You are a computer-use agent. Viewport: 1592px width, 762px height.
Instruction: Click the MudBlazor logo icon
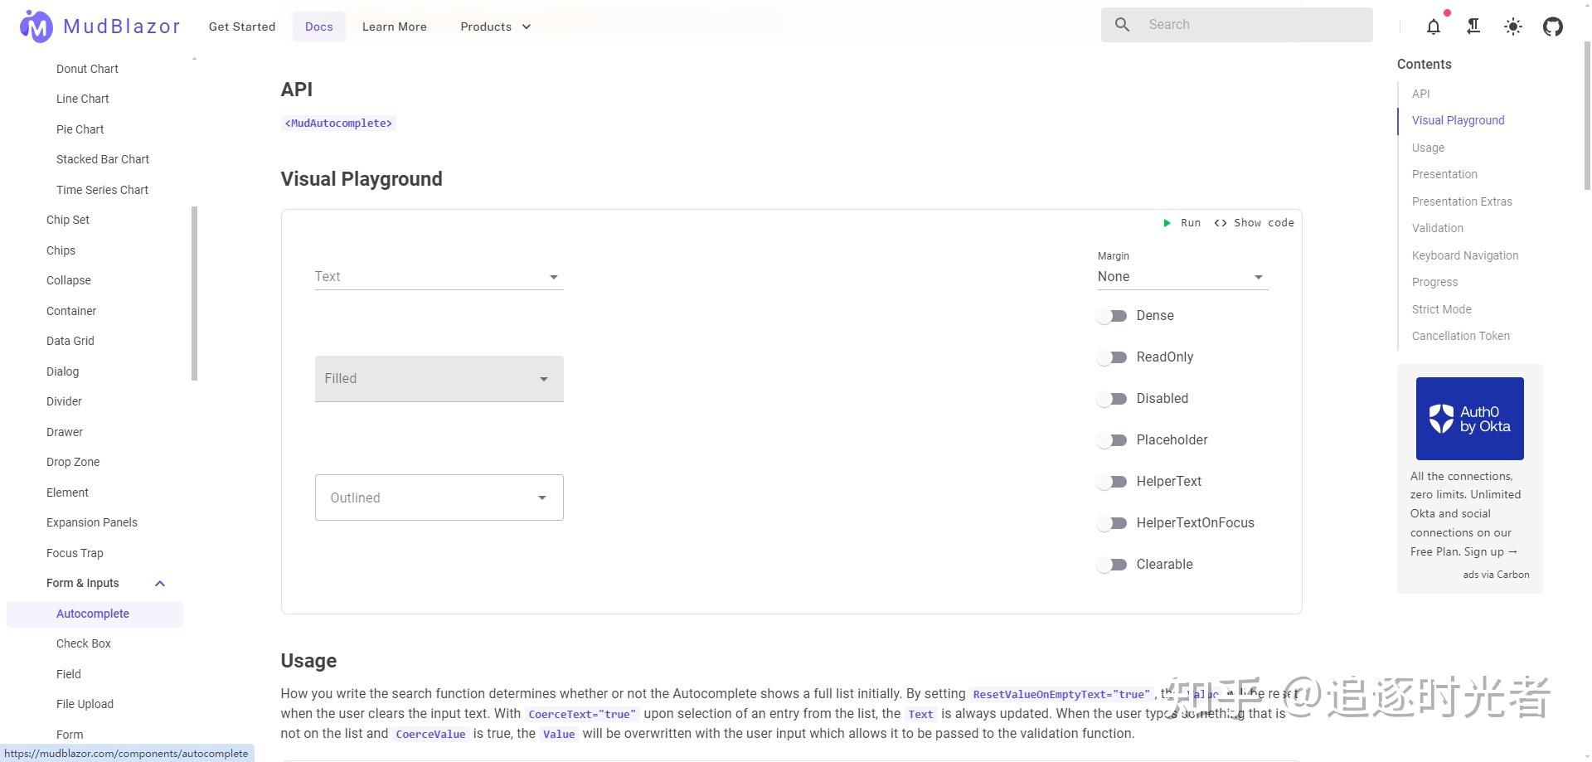(35, 26)
